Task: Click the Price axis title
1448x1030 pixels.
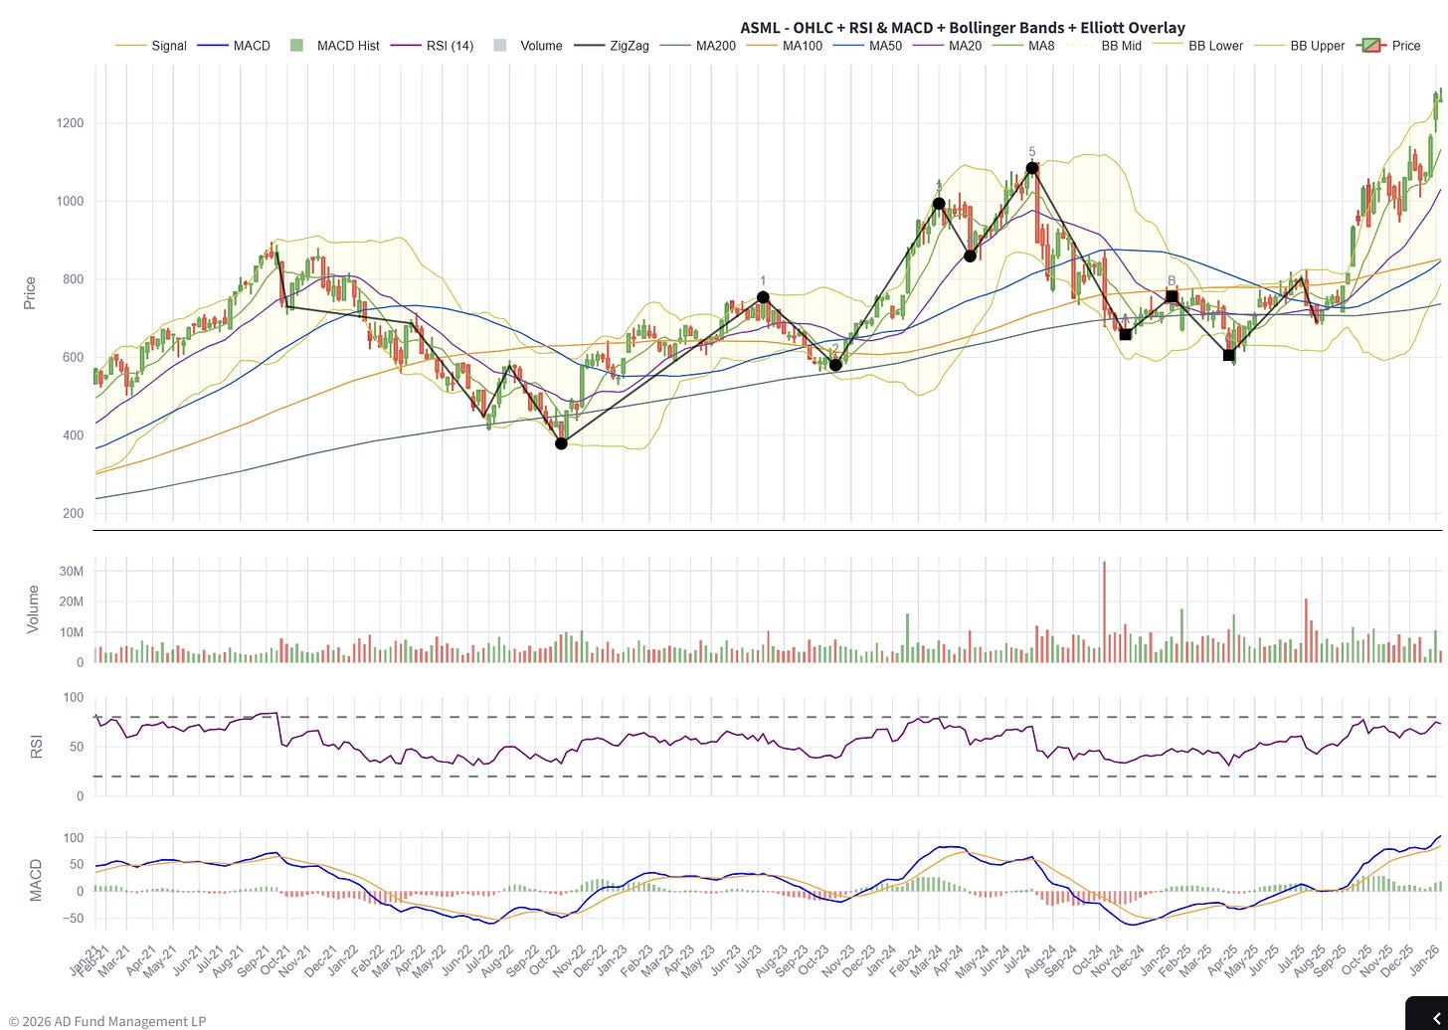Action: pyautogui.click(x=29, y=293)
